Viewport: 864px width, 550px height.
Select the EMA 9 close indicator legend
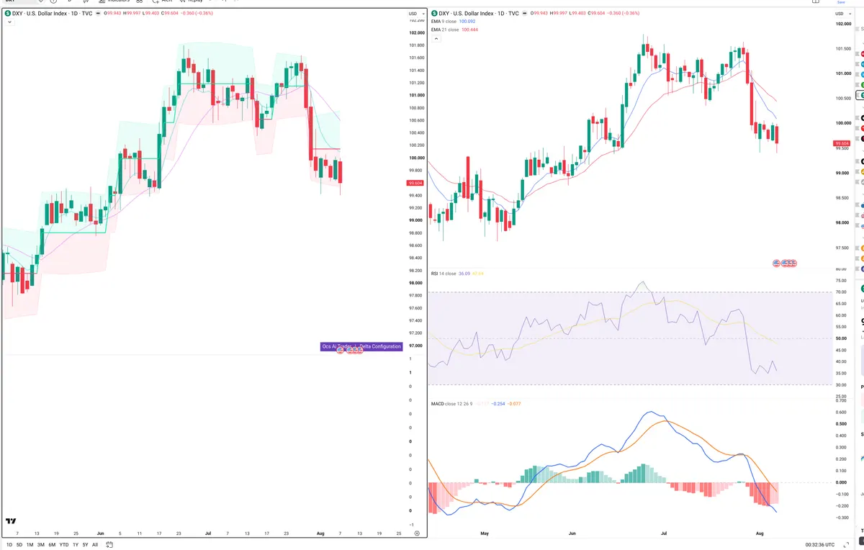[x=444, y=22]
